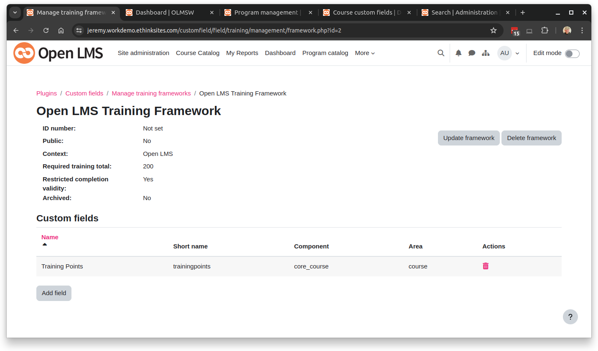The height and width of the screenshot is (351, 598).
Task: Follow the Custom fields breadcrumb link
Action: point(84,93)
